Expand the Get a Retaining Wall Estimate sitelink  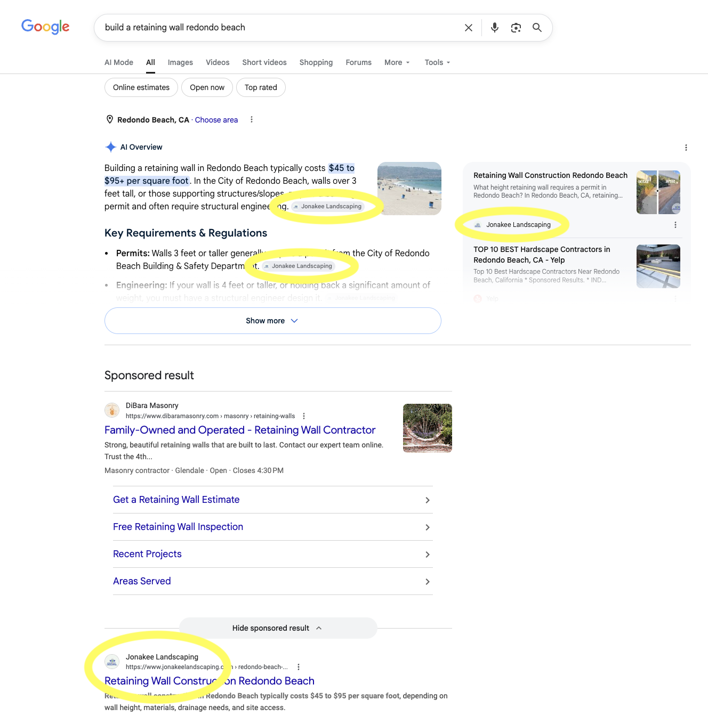click(x=273, y=500)
